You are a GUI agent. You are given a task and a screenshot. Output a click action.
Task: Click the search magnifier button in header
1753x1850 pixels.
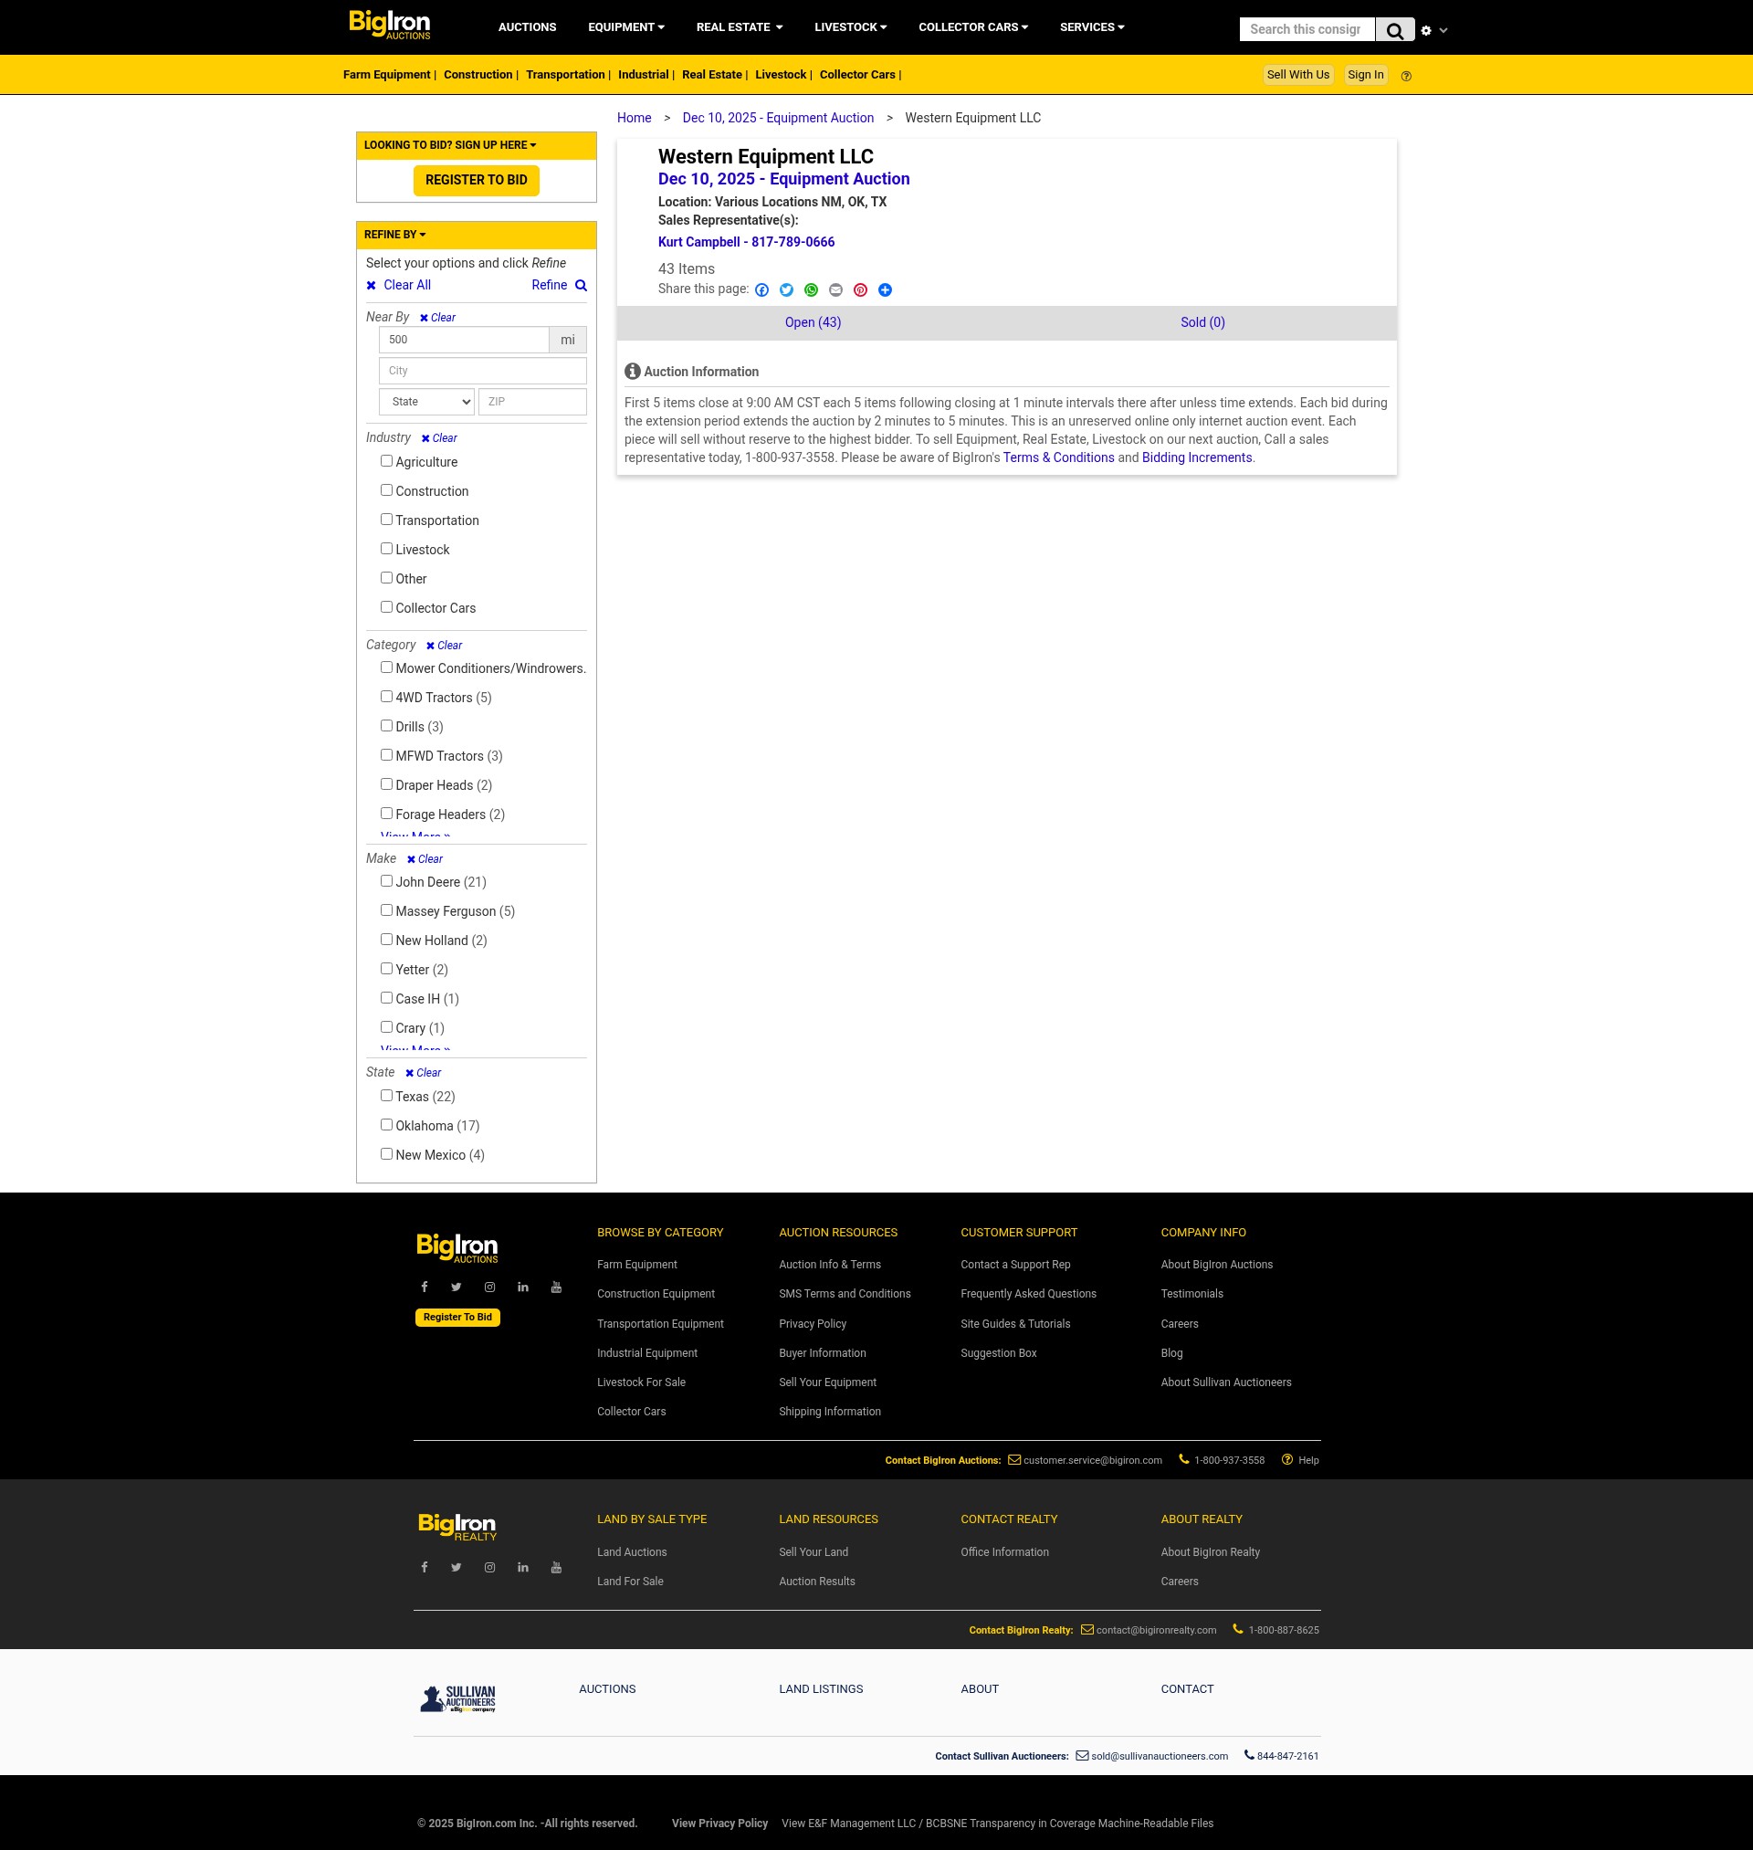(1394, 30)
